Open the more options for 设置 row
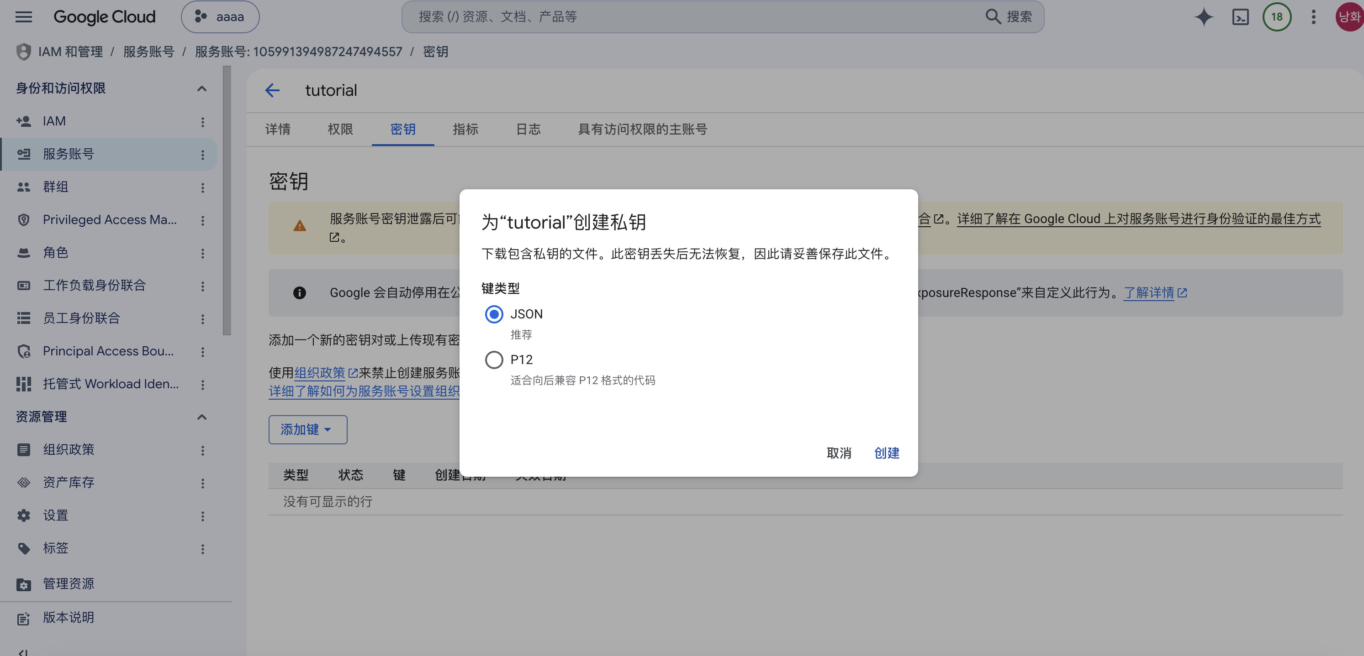The image size is (1364, 656). pos(202,516)
